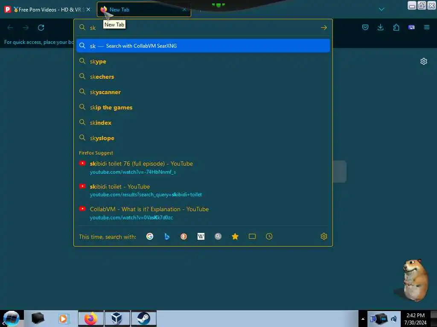Choose the skechers suggestion
The width and height of the screenshot is (437, 327).
pyautogui.click(x=203, y=77)
